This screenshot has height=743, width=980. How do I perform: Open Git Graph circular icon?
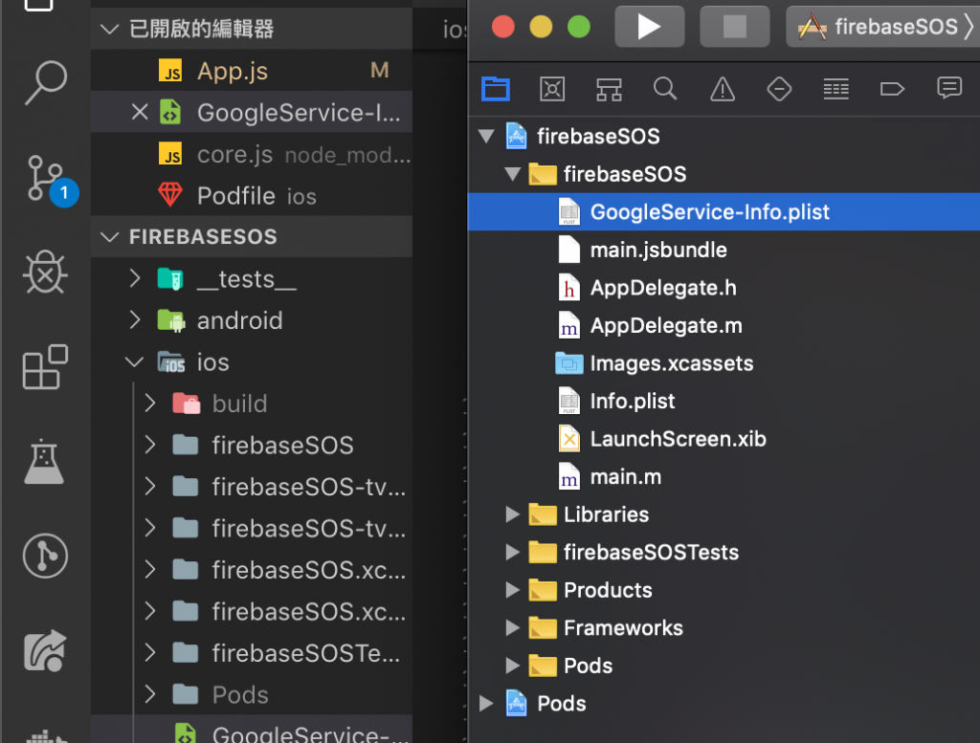click(45, 556)
